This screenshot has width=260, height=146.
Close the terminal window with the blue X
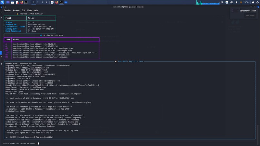[258, 7]
